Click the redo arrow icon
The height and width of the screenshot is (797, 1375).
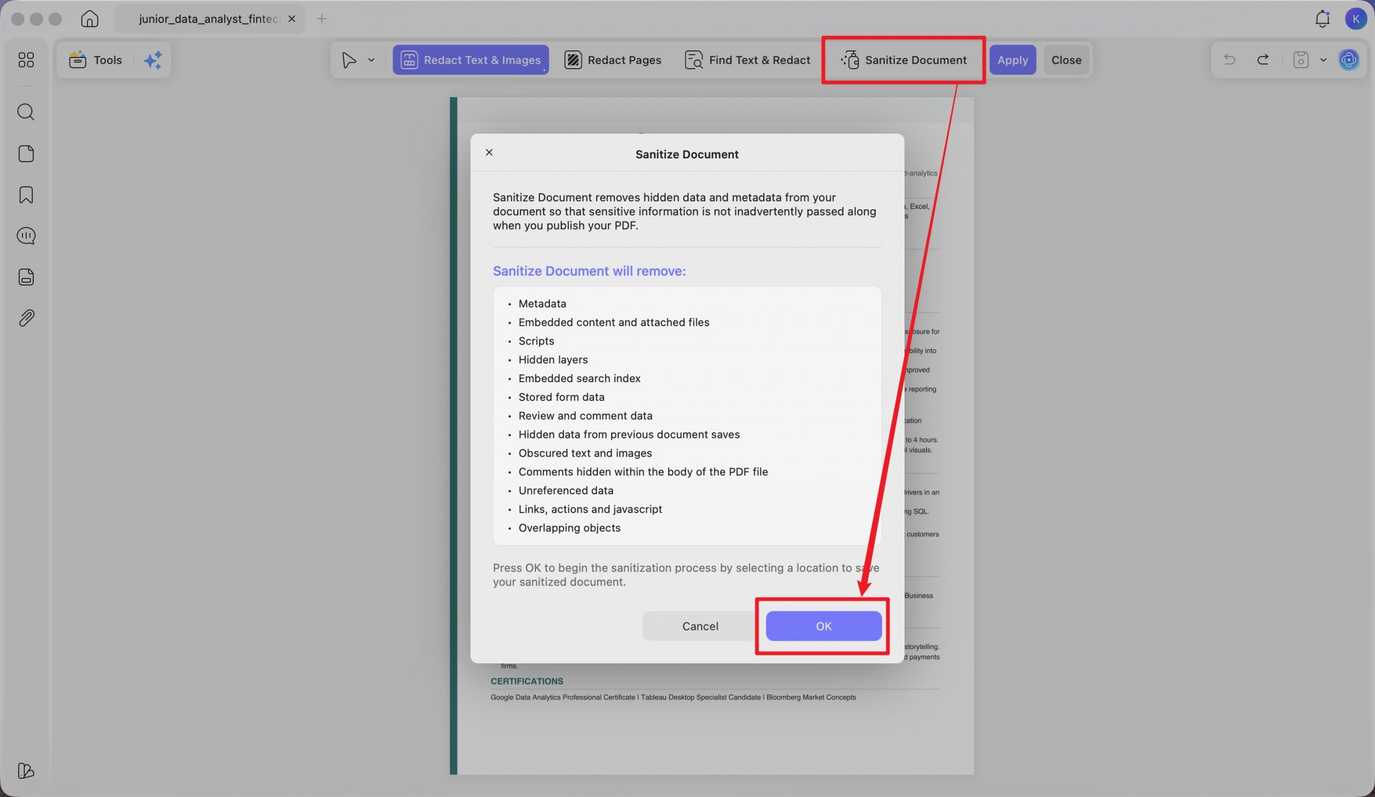tap(1263, 60)
